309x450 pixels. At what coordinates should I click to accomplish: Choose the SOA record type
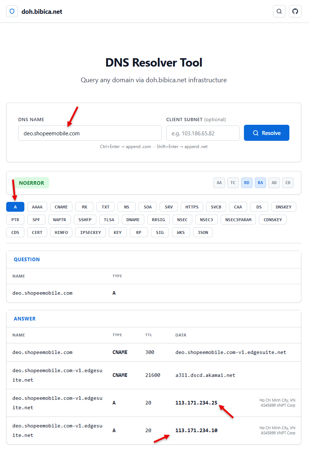click(148, 207)
